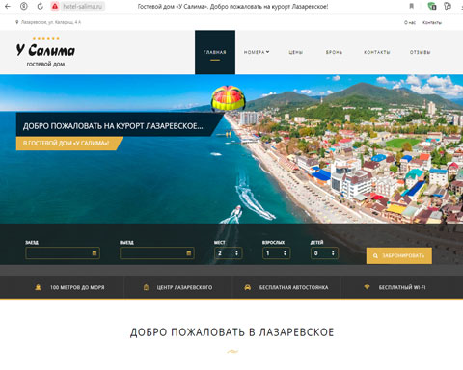This screenshot has height=370, width=463.
Task: Select the ГЛАВНАЯ menu item
Action: point(215,52)
